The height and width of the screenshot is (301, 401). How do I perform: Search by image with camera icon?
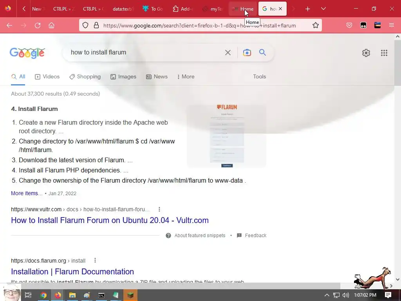tap(247, 53)
